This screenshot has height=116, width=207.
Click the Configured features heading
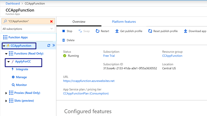coord(88,111)
